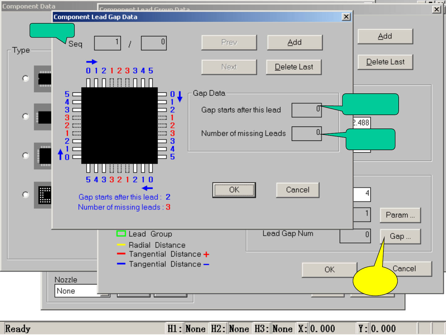
Task: Click OK in the Lead Group Data window
Action: click(x=330, y=270)
